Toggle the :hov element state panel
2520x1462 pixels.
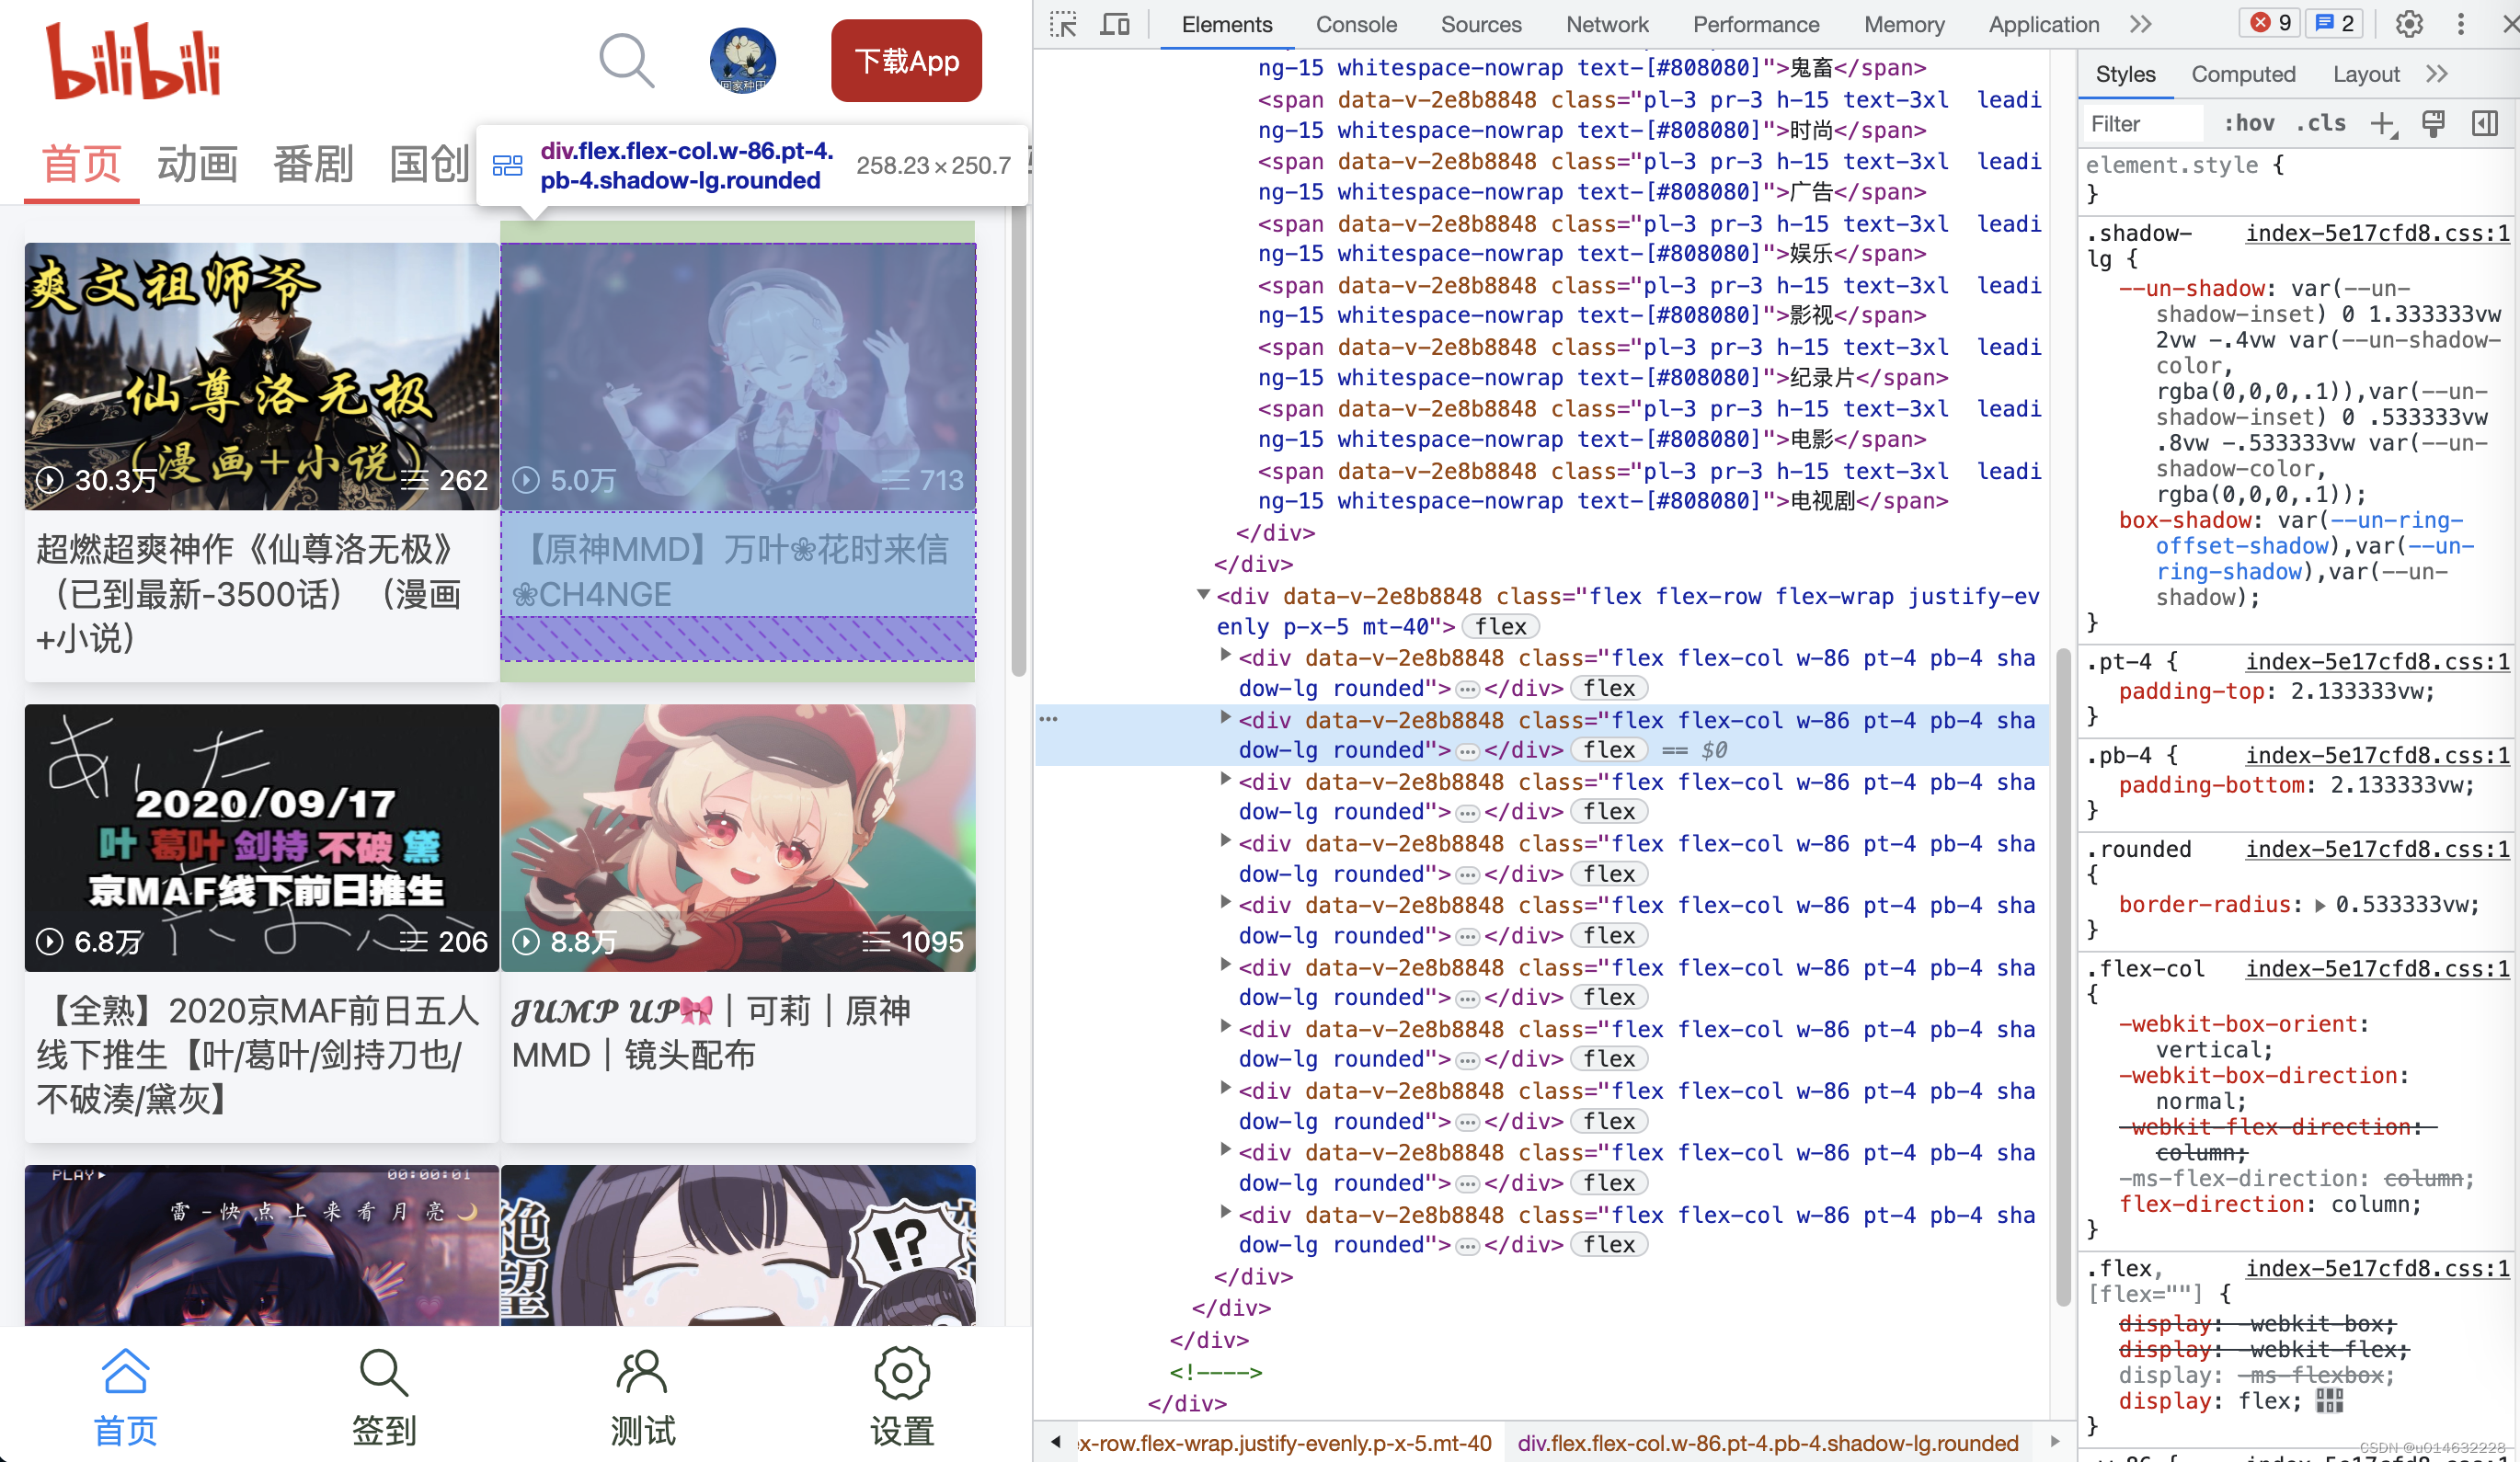tap(2248, 123)
